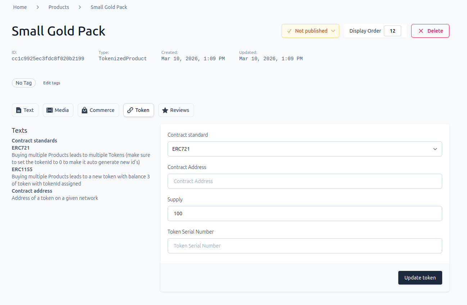This screenshot has width=467, height=305.
Task: Click the Small Gold Pack breadcrumb item
Action: [x=109, y=7]
